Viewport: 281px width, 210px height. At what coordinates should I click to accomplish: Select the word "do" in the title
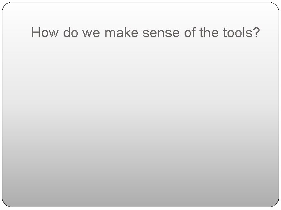pos(70,32)
